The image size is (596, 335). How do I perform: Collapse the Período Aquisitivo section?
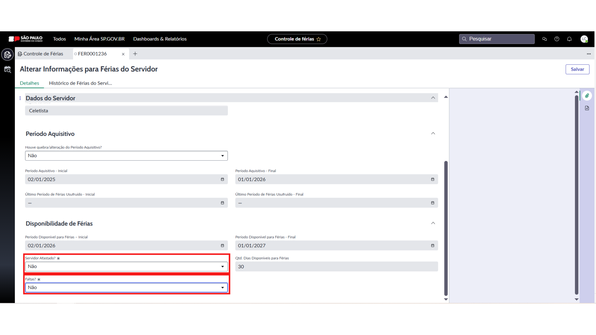coord(433,133)
